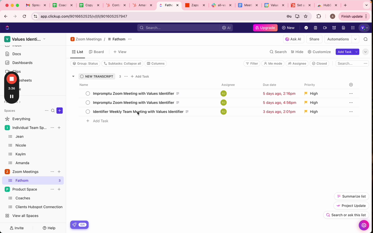Mark Identifier Weekly Team Meeting task complete
Image resolution: width=373 pixels, height=233 pixels.
[88, 112]
